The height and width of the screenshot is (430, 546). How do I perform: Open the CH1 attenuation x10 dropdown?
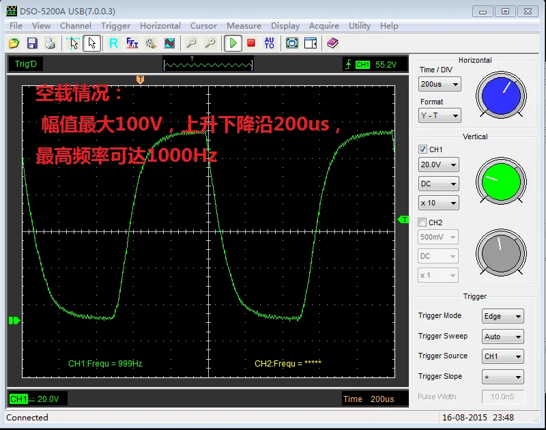pyautogui.click(x=437, y=202)
